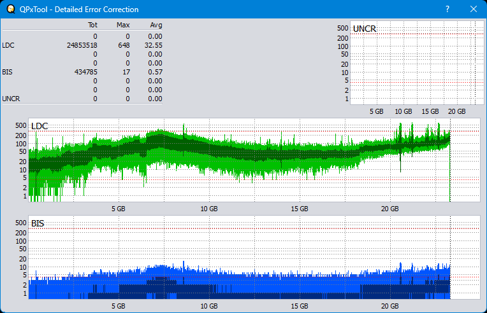Image resolution: width=487 pixels, height=313 pixels.
Task: Click the BIS average value 0.57
Action: point(156,72)
